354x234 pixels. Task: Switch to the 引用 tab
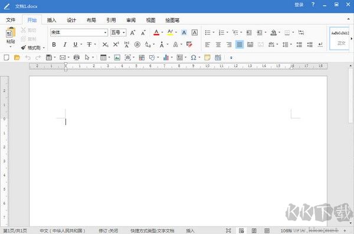(x=111, y=20)
